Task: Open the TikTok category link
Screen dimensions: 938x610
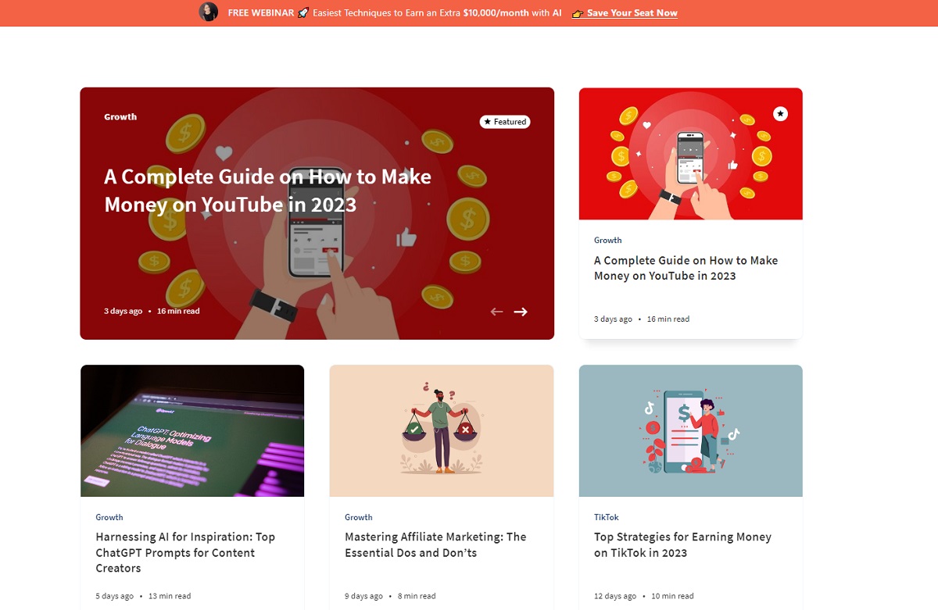Action: click(607, 517)
